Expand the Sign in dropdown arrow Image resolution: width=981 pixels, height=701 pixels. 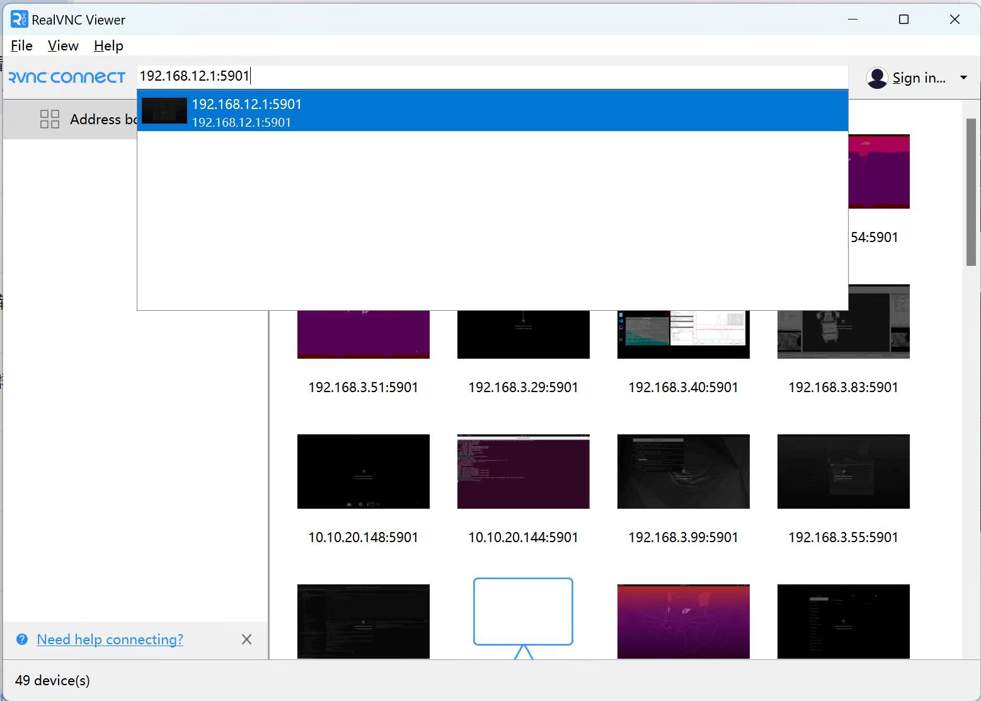[x=963, y=78]
